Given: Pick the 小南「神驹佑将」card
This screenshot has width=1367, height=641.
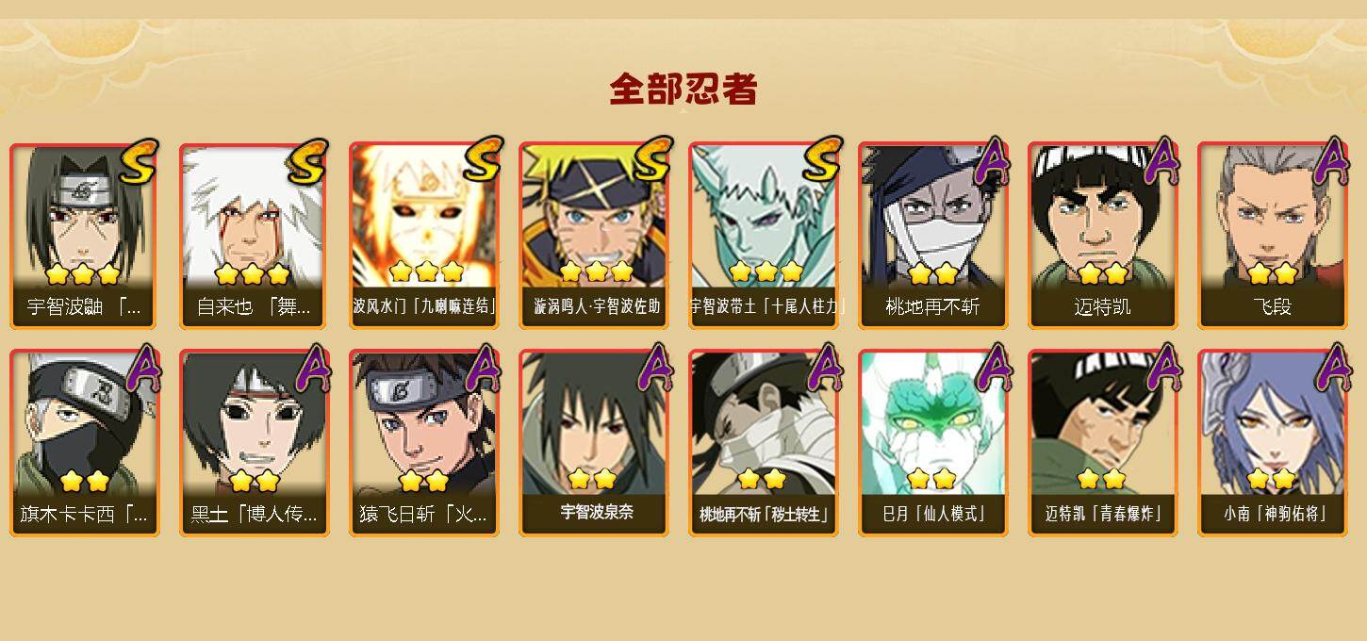Looking at the screenshot, I should (1273, 443).
